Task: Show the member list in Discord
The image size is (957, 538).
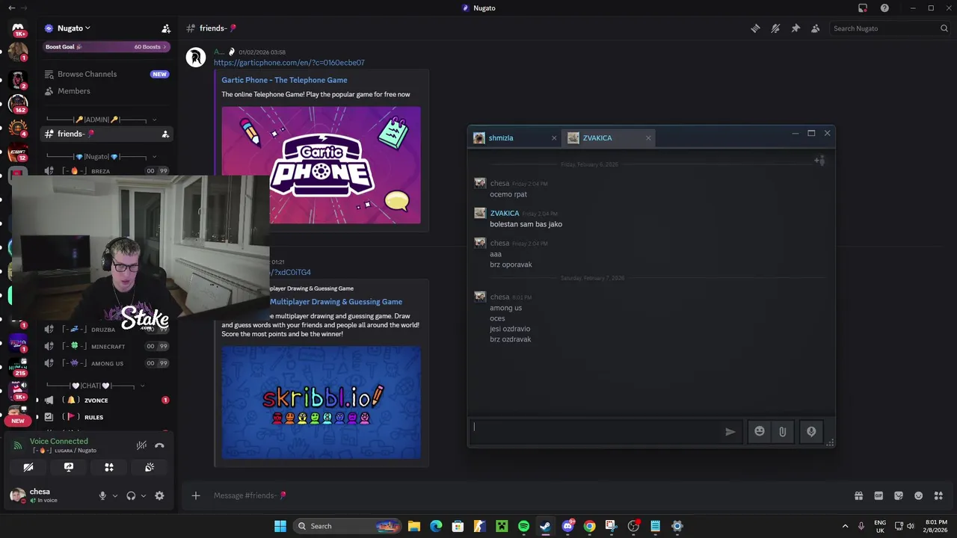Action: [x=815, y=28]
